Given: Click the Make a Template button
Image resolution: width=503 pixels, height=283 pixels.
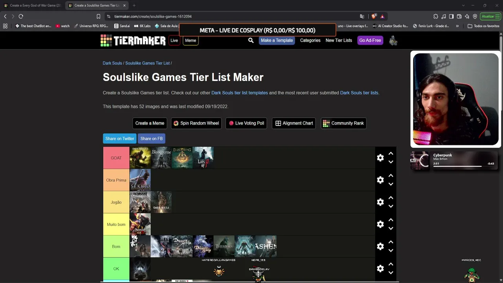Looking at the screenshot, I should [277, 40].
